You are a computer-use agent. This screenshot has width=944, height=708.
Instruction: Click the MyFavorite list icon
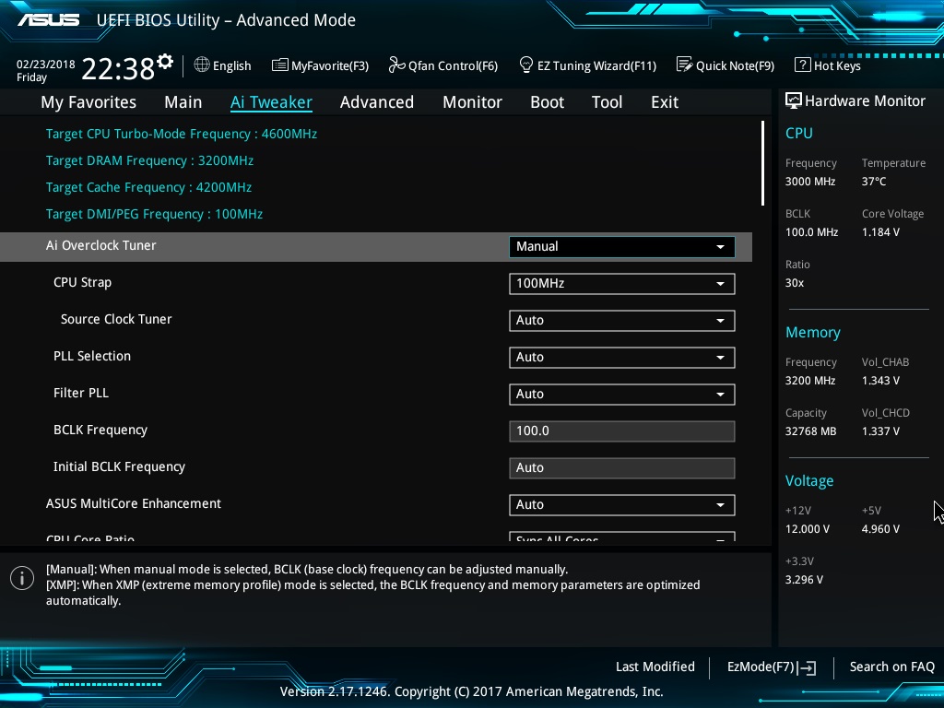click(x=280, y=65)
